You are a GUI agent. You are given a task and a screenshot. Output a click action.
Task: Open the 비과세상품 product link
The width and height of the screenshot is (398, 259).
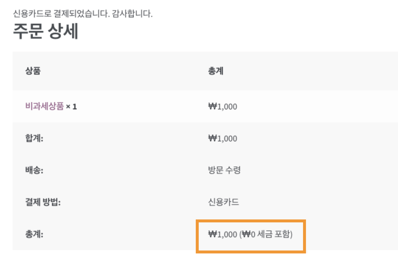(45, 107)
